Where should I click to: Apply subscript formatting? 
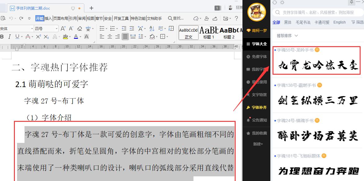[46, 37]
